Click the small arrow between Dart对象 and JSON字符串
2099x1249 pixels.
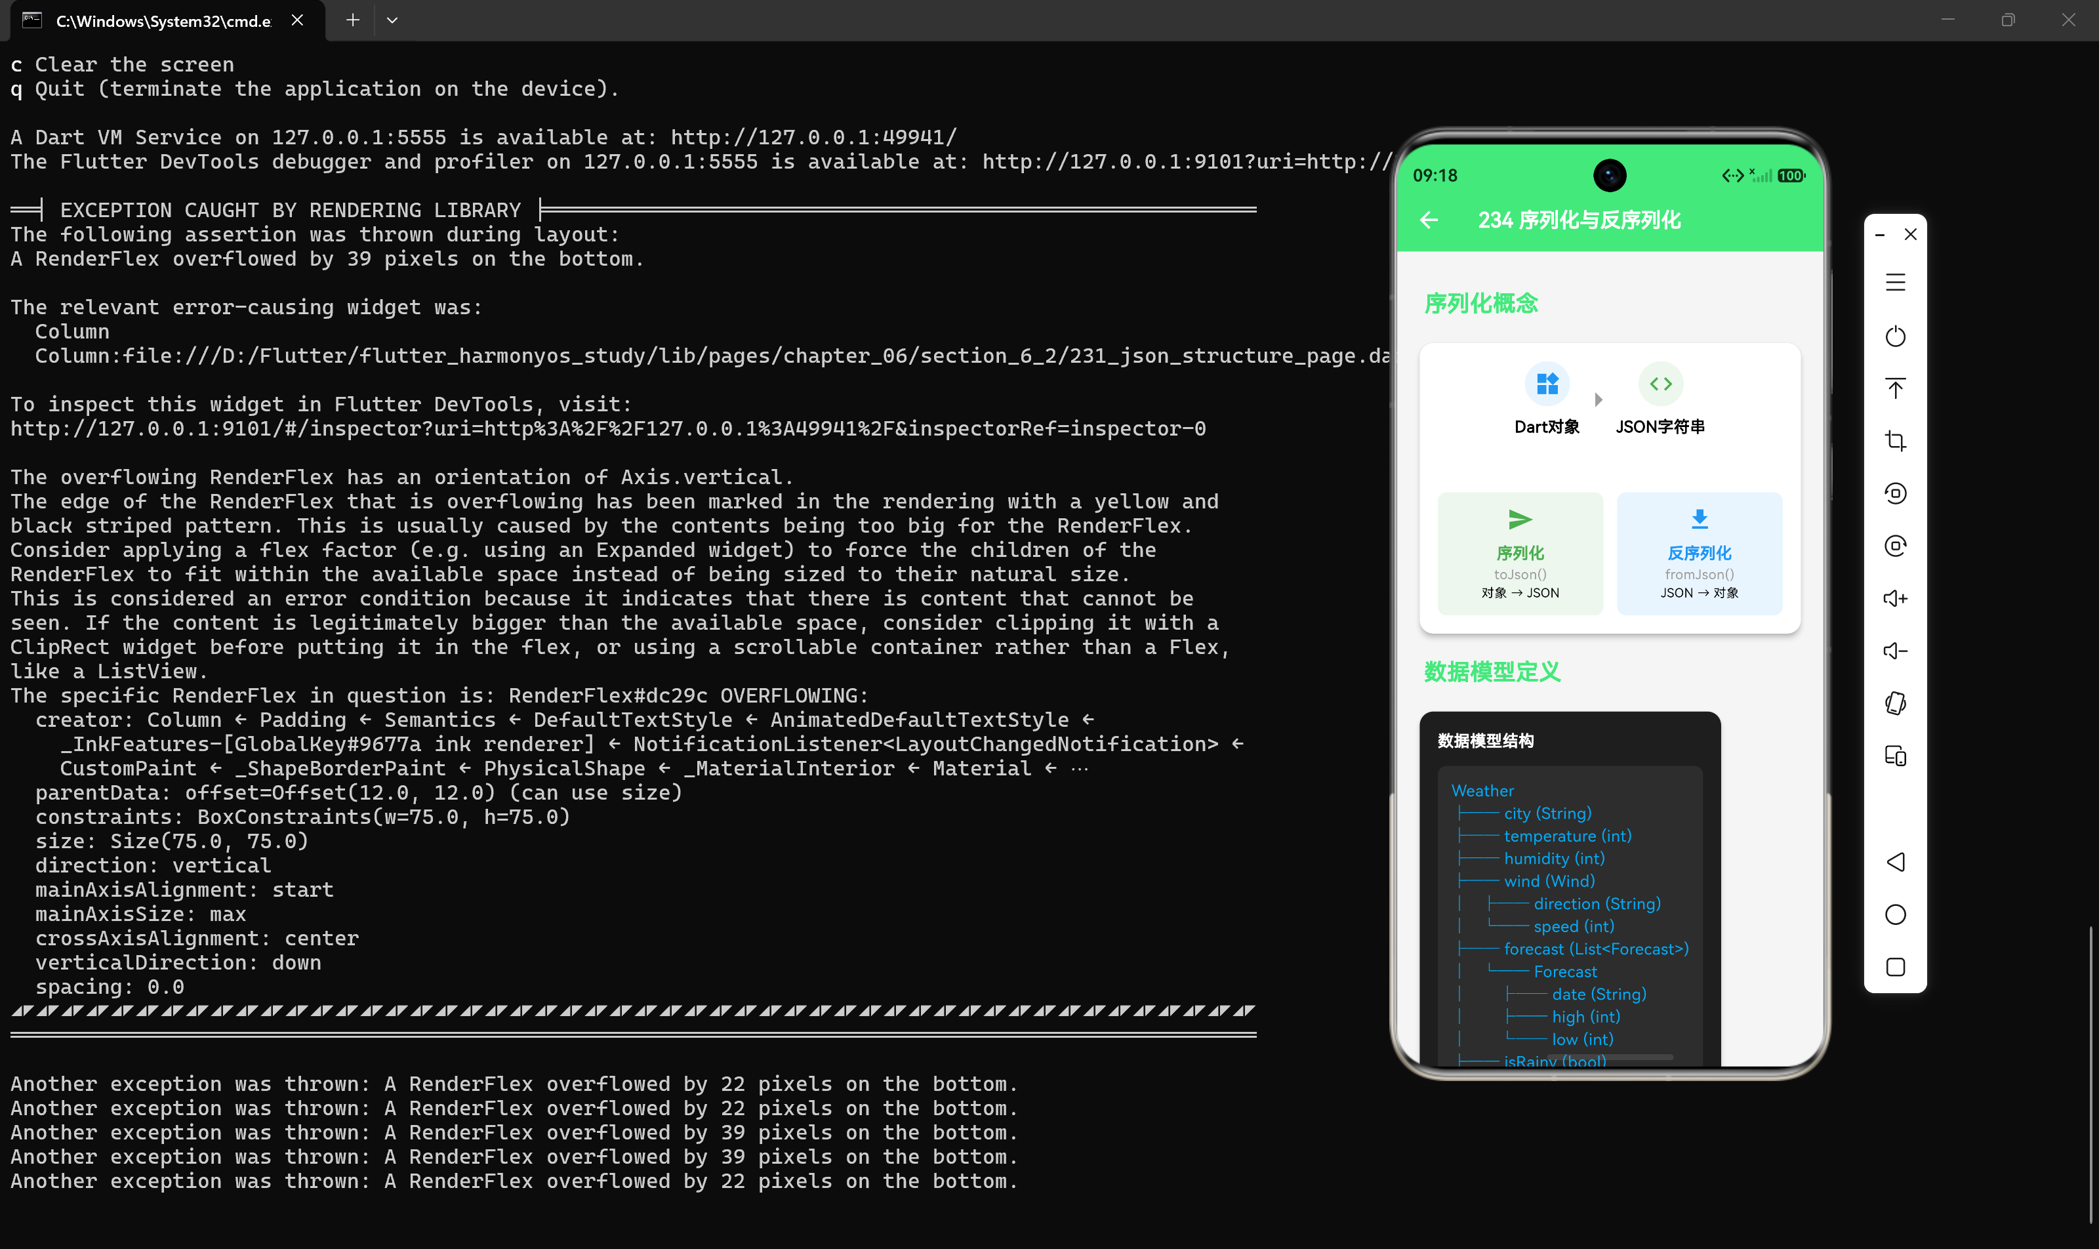[1599, 399]
